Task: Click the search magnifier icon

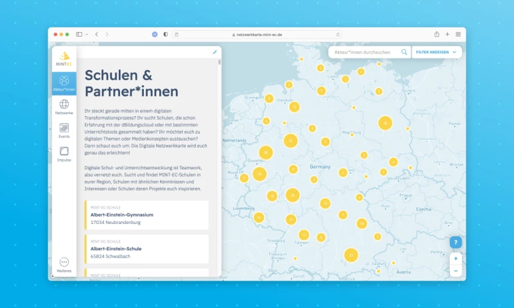Action: pos(404,52)
